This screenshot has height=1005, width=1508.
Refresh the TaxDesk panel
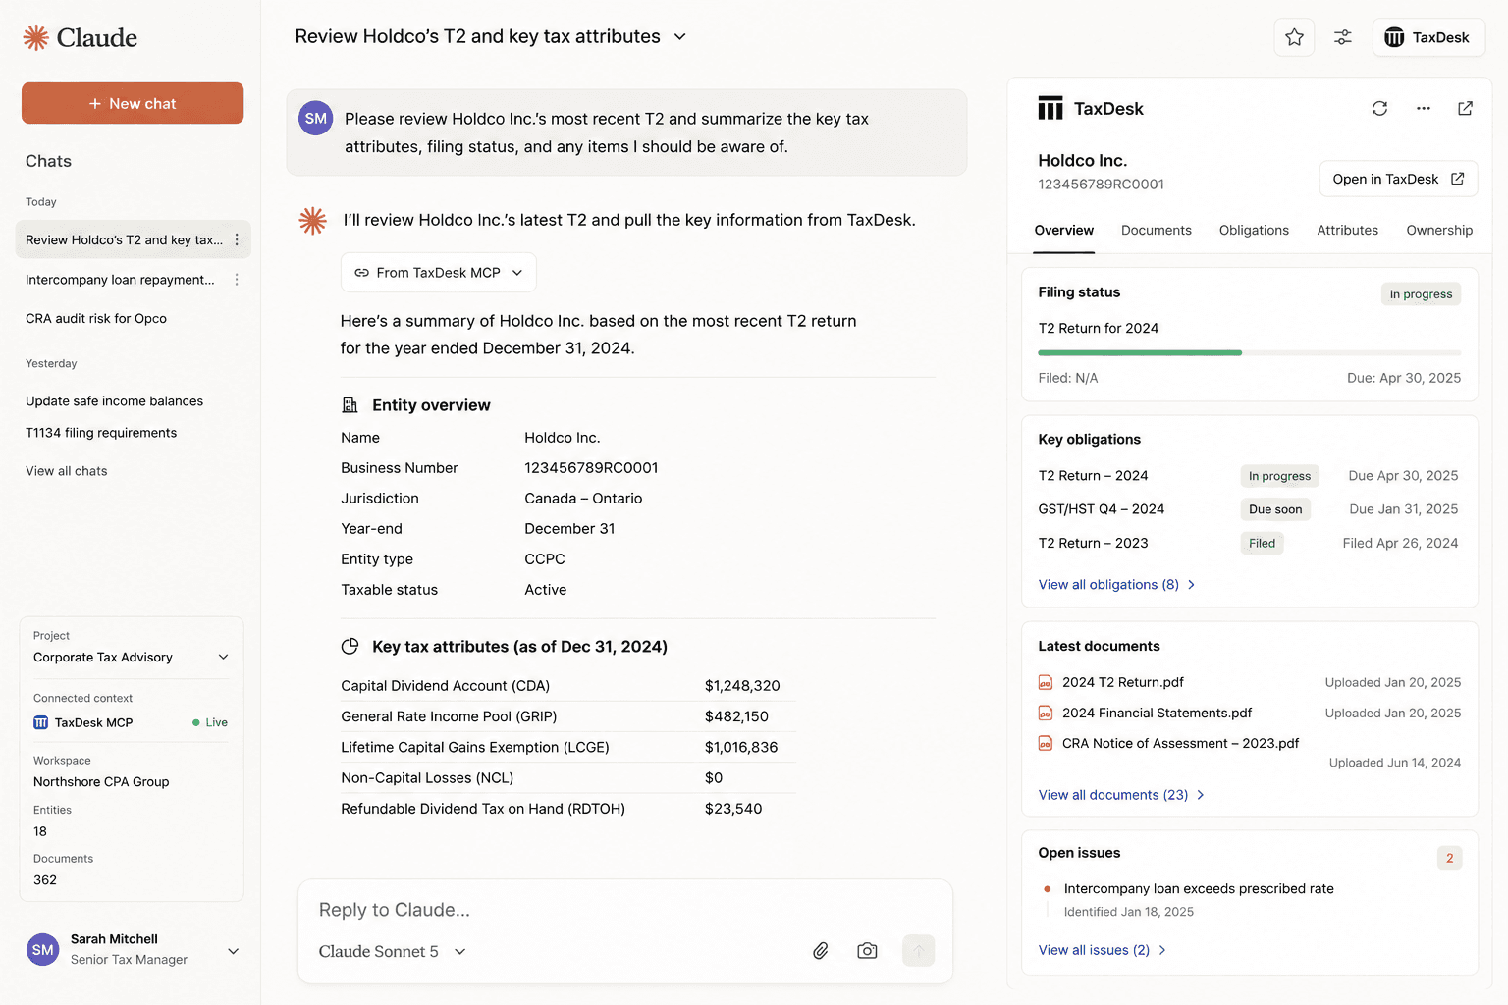tap(1379, 108)
